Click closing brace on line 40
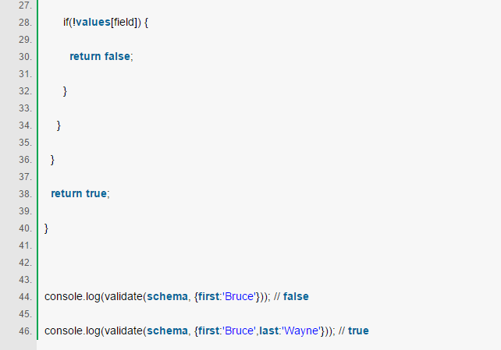This screenshot has height=350, width=501. point(46,228)
